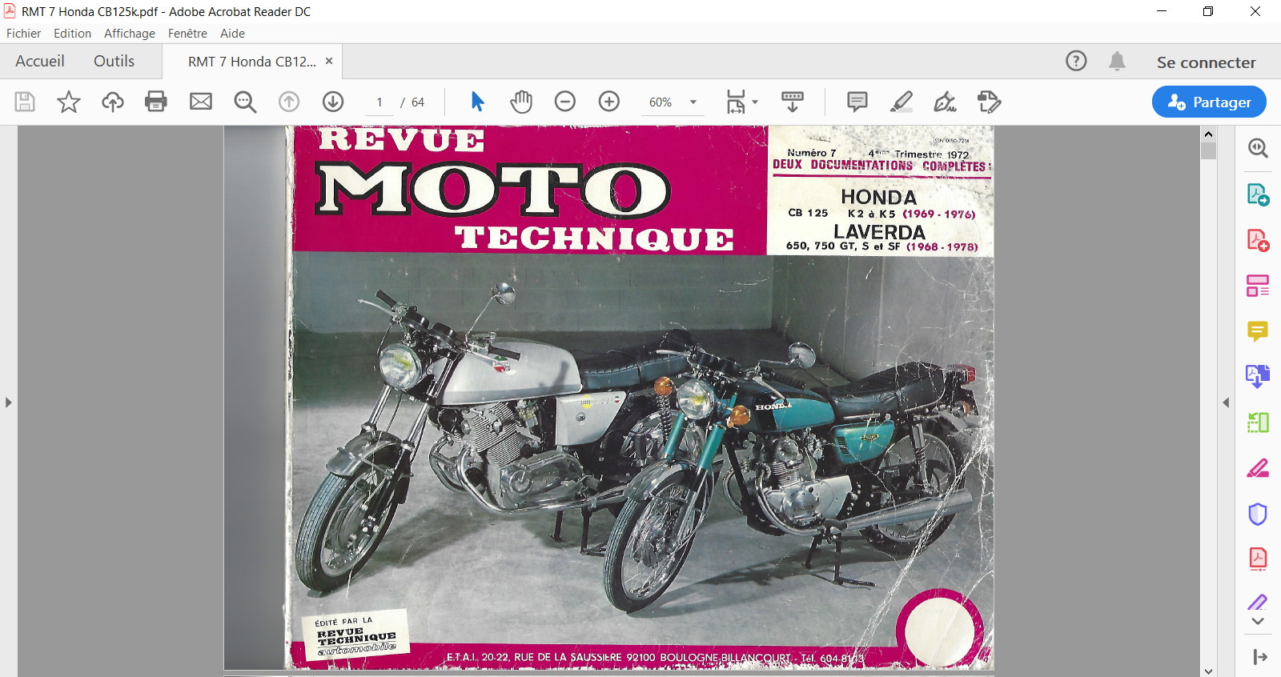Viewport: 1281px width, 677px height.
Task: Open the search tool in right pane
Action: pos(1258,148)
